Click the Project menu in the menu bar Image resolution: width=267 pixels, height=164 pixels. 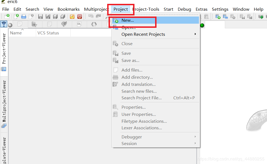click(x=121, y=9)
